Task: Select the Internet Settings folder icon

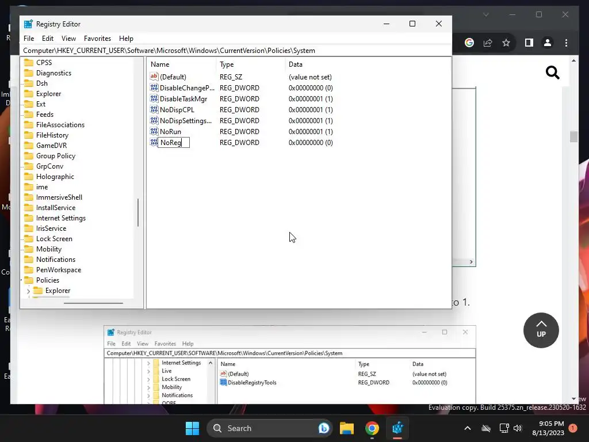Action: tap(29, 218)
